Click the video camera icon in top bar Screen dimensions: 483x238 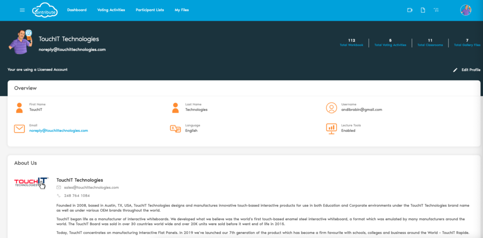[410, 10]
